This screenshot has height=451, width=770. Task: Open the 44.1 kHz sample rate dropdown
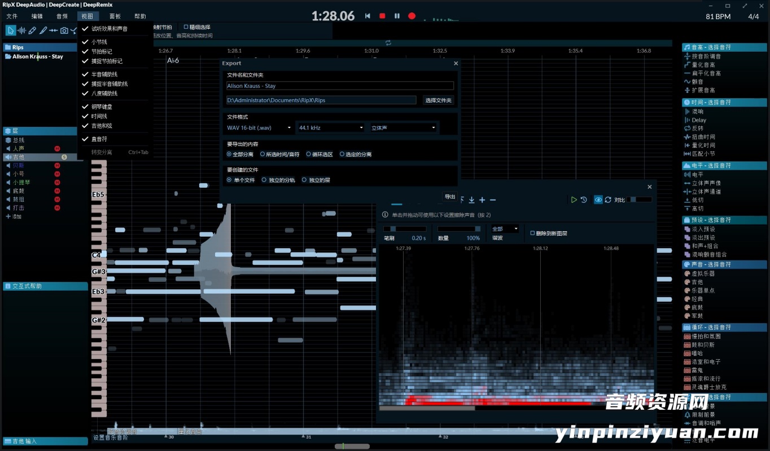pyautogui.click(x=331, y=128)
